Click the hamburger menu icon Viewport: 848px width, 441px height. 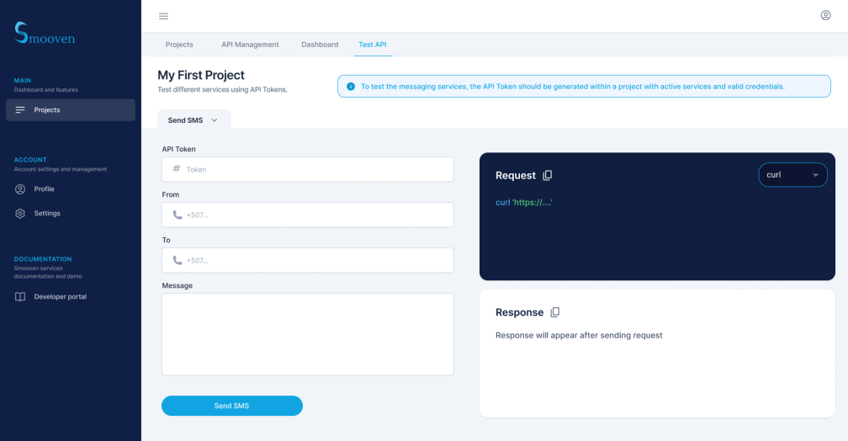[163, 16]
